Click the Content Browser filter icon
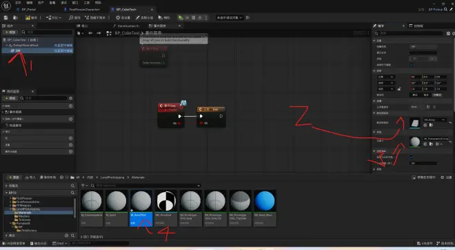Image resolution: width=455 pixels, height=250 pixels. (x=84, y=186)
